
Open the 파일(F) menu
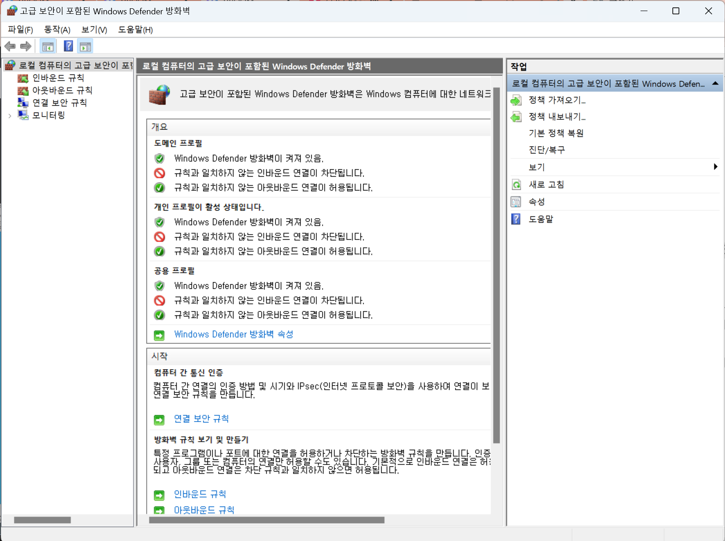[x=20, y=30]
